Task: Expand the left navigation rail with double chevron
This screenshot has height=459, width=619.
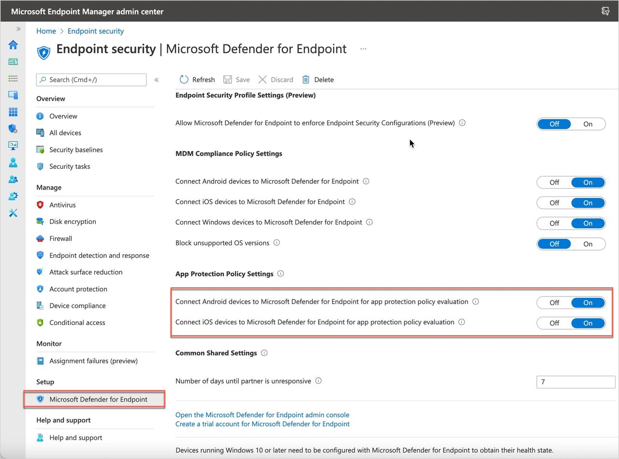Action: [18, 29]
